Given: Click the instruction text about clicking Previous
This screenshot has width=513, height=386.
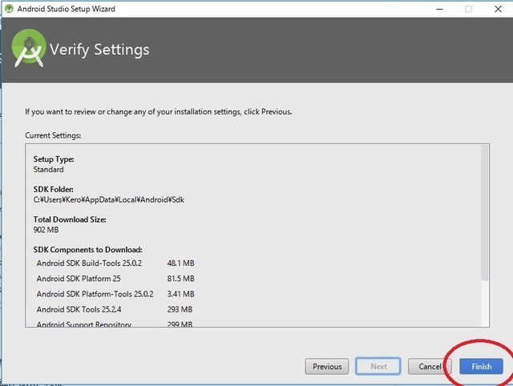Looking at the screenshot, I should point(159,112).
